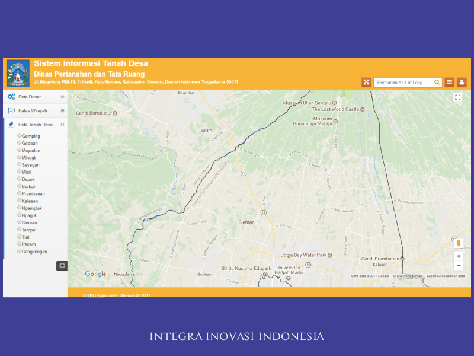This screenshot has height=356, width=474.
Task: Expand the Peta Dasar panel
Action: [x=62, y=97]
